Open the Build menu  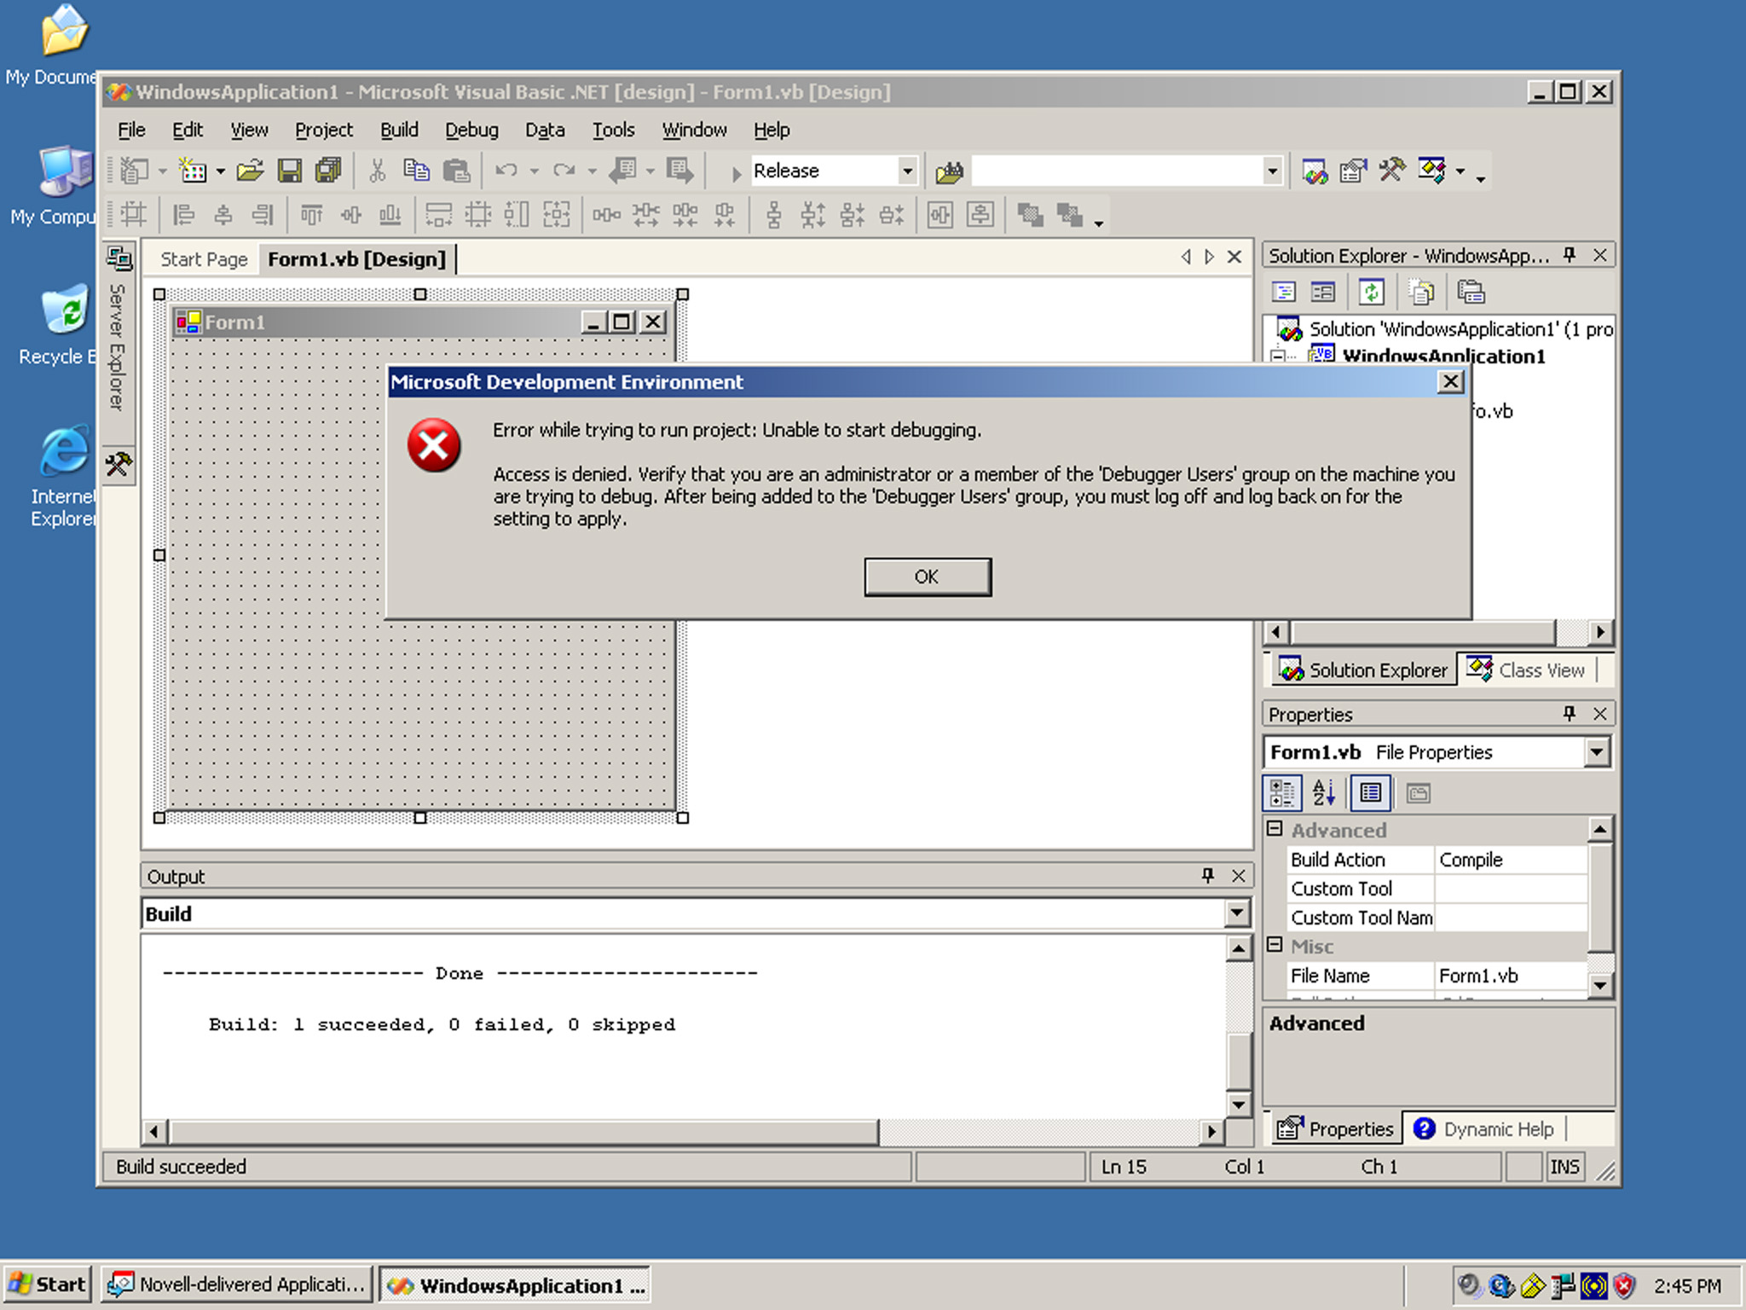point(399,130)
